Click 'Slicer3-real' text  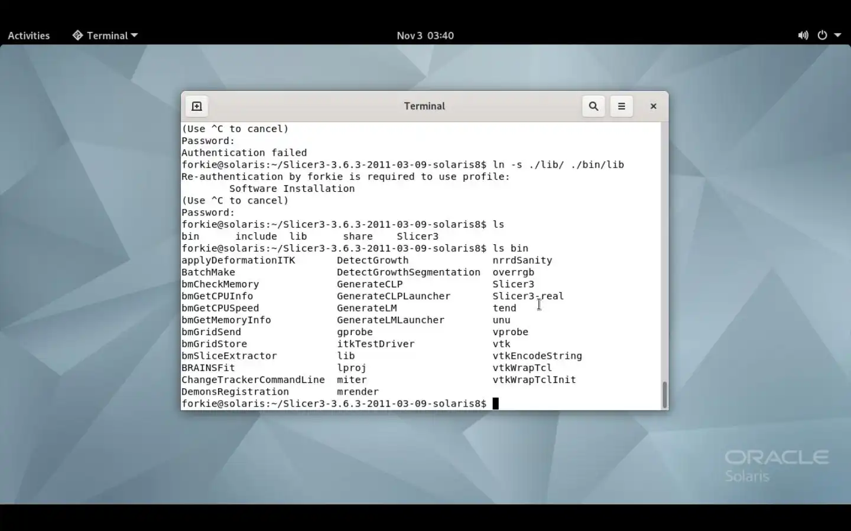click(528, 296)
